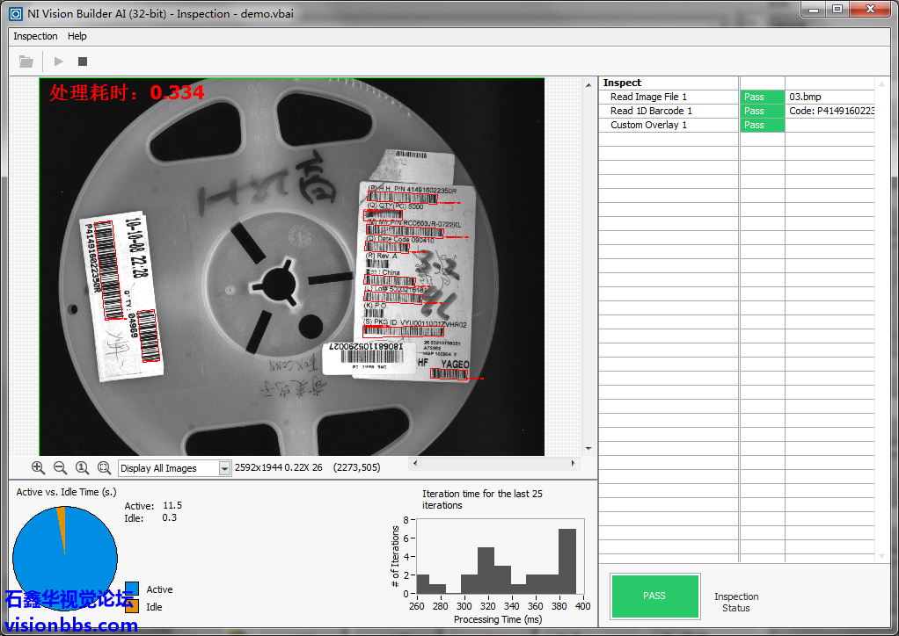Screen dimensions: 899x636
Task: Zoom in on the inspection image
Action: pyautogui.click(x=38, y=467)
